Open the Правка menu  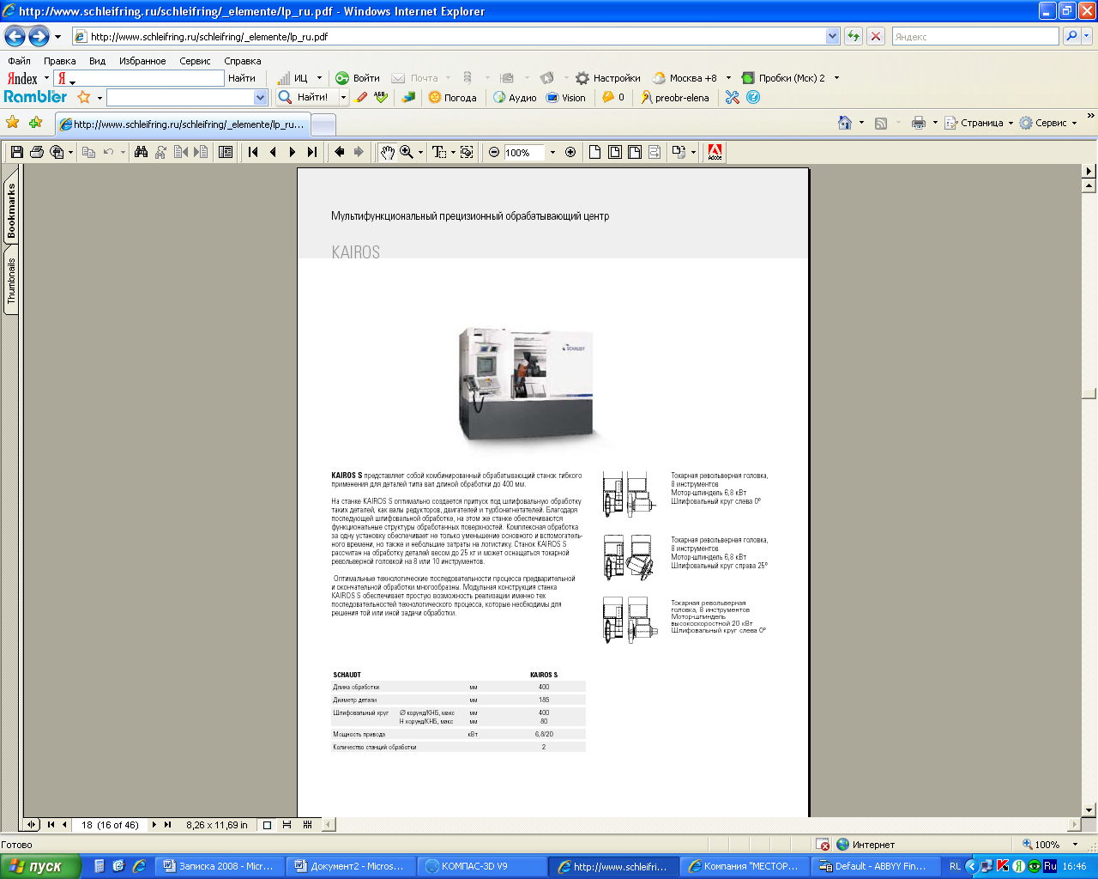click(x=59, y=61)
